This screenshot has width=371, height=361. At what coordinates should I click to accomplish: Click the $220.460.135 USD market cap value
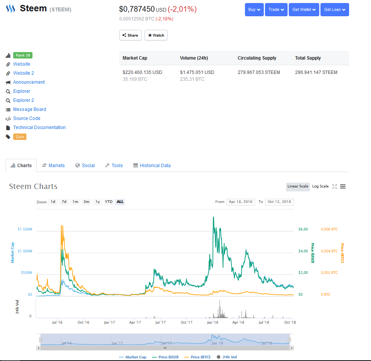[x=142, y=72]
